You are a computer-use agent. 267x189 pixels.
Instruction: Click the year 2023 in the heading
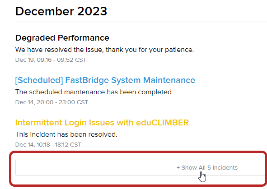coord(92,11)
